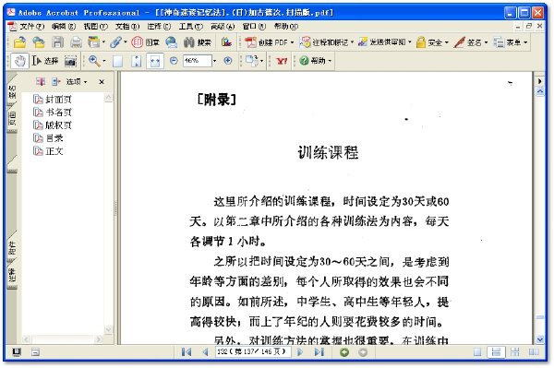Open the 高级 menu
The width and height of the screenshot is (554, 368).
(223, 26)
